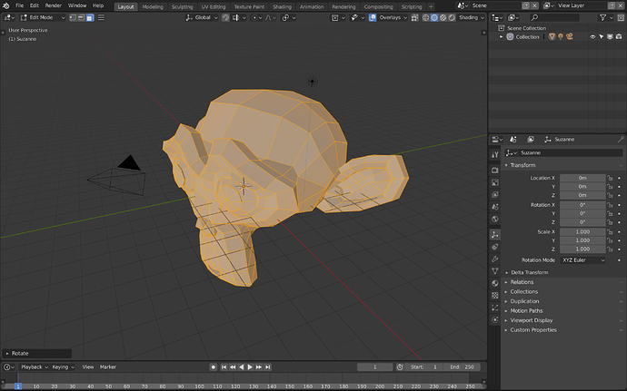Image resolution: width=627 pixels, height=391 pixels.
Task: Open Object Data mesh properties tab
Action: click(495, 271)
